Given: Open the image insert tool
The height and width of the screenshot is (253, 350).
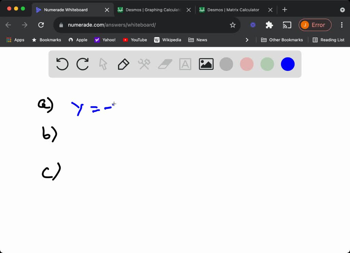Looking at the screenshot, I should pos(206,64).
